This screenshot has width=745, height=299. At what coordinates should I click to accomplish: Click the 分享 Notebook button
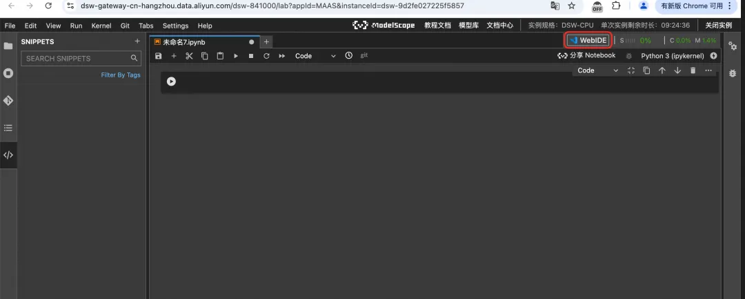[x=586, y=56]
